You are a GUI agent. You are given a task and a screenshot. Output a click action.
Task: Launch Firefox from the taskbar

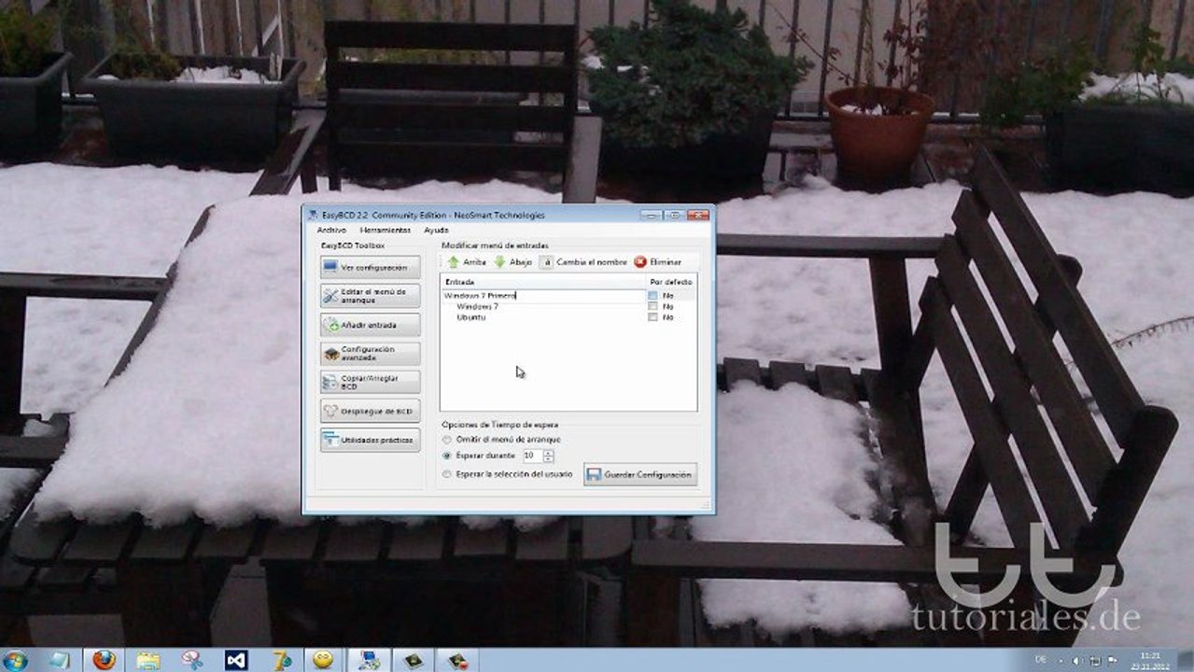click(x=104, y=660)
